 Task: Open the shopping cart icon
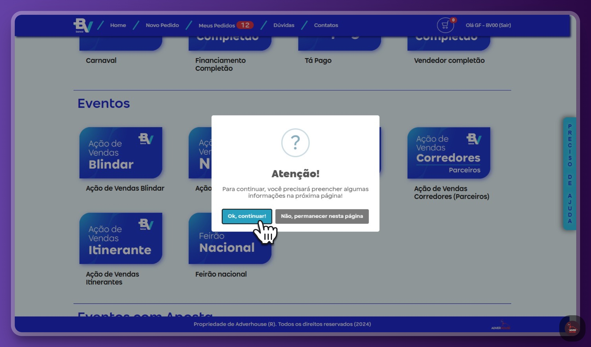[445, 25]
